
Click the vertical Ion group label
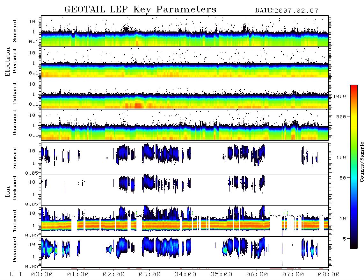pyautogui.click(x=7, y=192)
